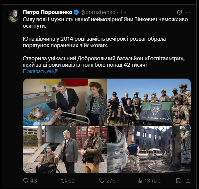Open the burned vehicles photo
Viewport: 199px width, 189px height.
149,150
